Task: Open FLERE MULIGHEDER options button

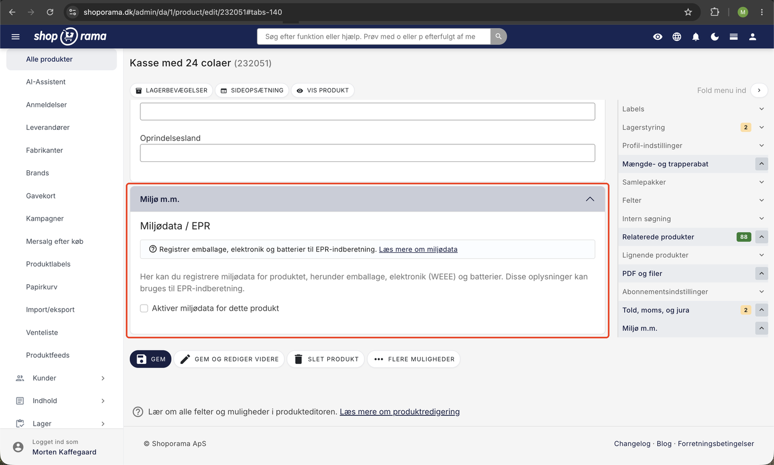Action: 414,359
